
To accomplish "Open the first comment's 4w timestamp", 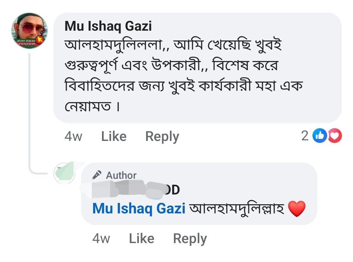I will point(73,136).
